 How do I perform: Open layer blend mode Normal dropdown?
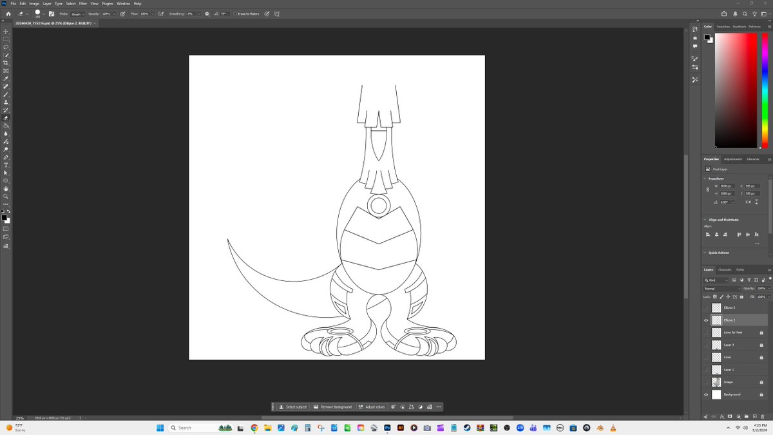click(722, 288)
